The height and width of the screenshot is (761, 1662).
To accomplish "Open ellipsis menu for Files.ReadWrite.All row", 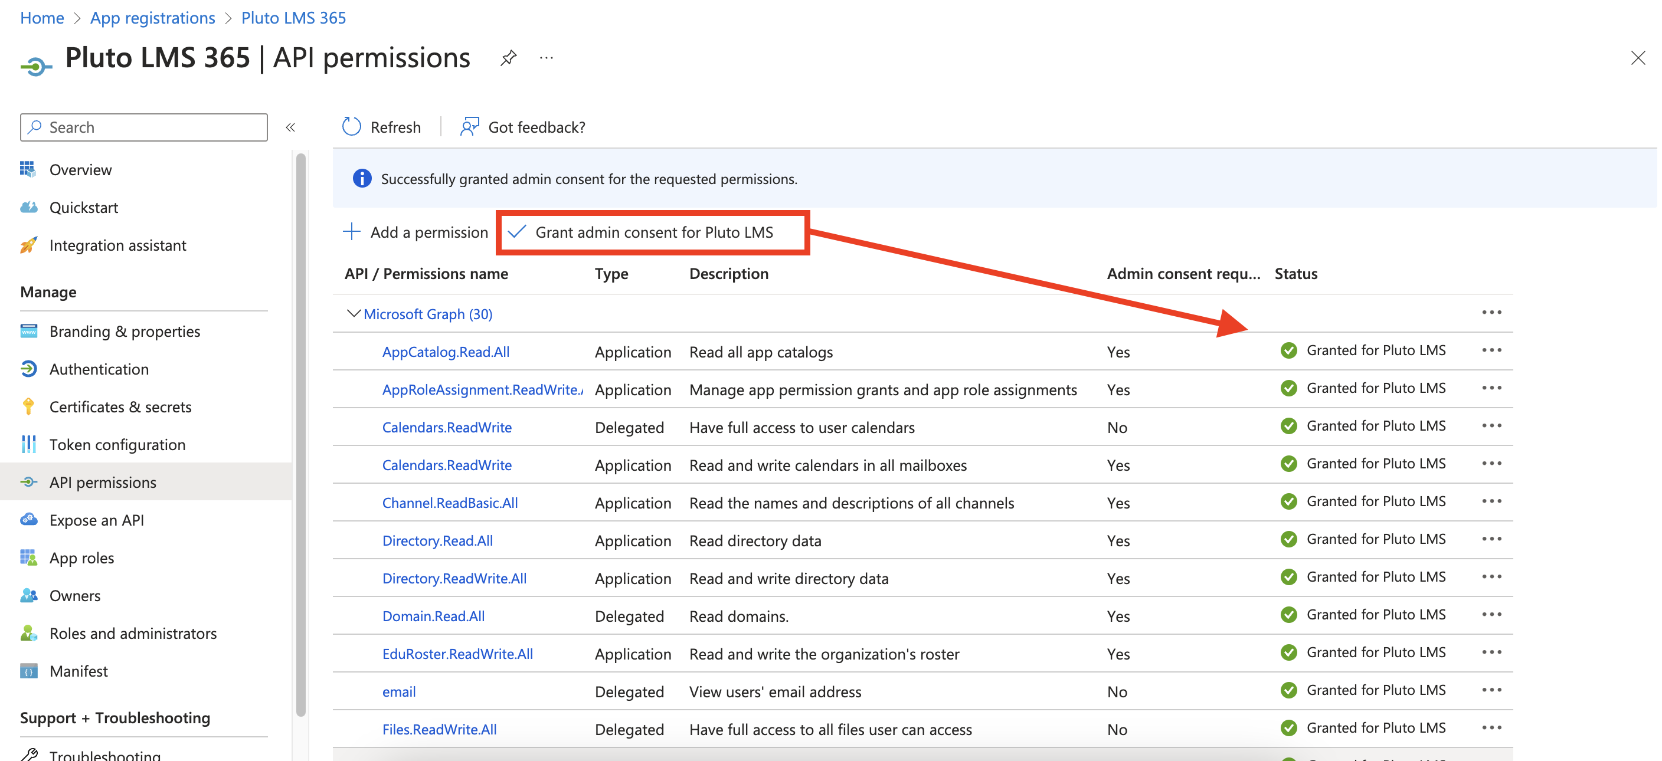I will pos(1491,727).
